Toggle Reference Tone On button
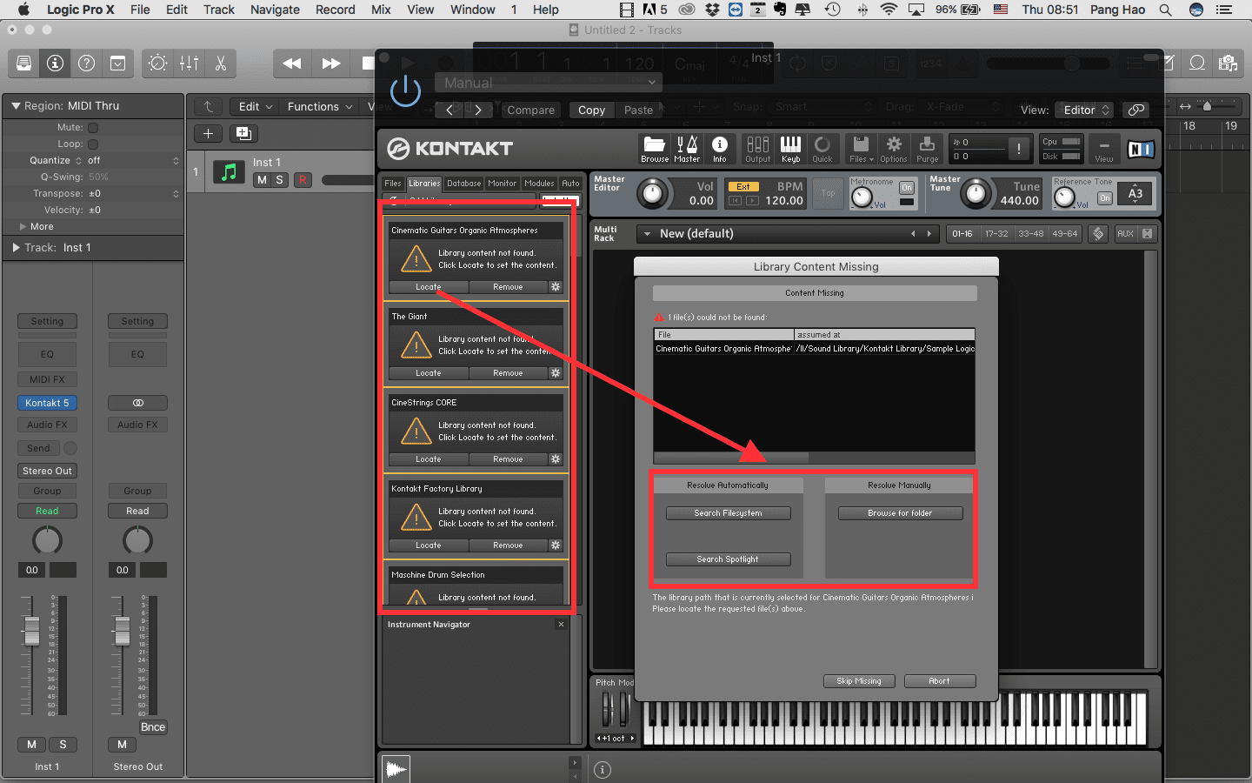This screenshot has height=783, width=1252. coord(1104,198)
